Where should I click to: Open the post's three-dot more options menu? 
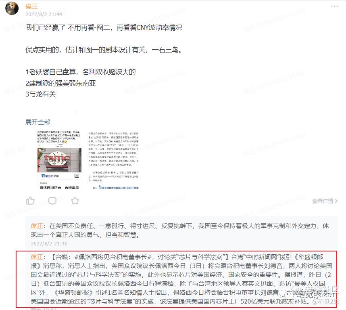334,6
